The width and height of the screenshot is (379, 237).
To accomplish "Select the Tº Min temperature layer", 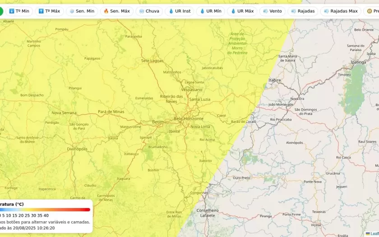I will click(18, 11).
